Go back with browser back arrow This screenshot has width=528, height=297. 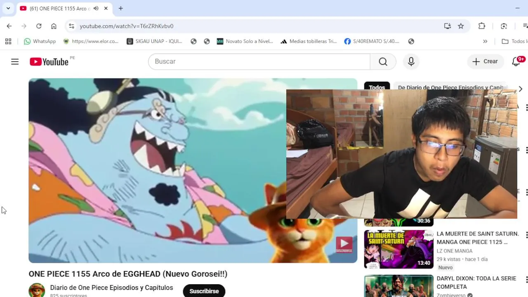coord(9,26)
